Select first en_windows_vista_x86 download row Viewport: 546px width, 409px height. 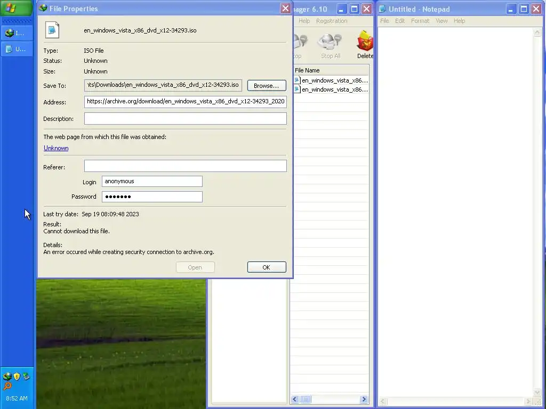point(331,80)
